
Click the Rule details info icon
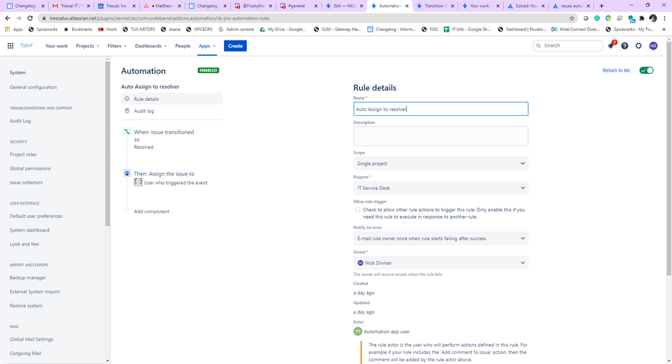click(127, 99)
